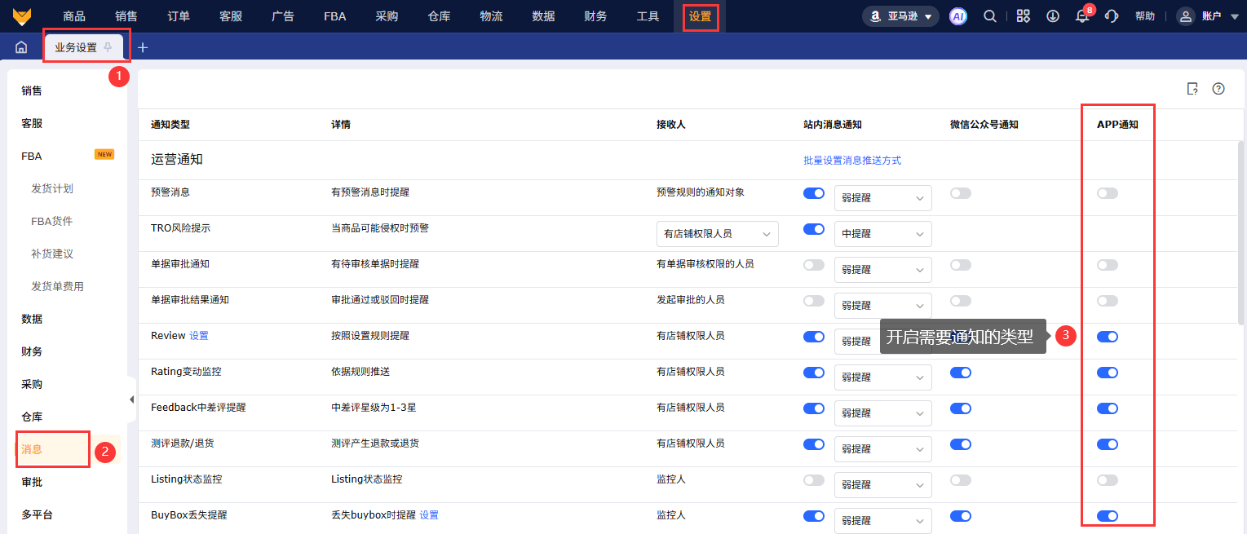Open the apps grid icon
The height and width of the screenshot is (534, 1247).
point(1023,16)
